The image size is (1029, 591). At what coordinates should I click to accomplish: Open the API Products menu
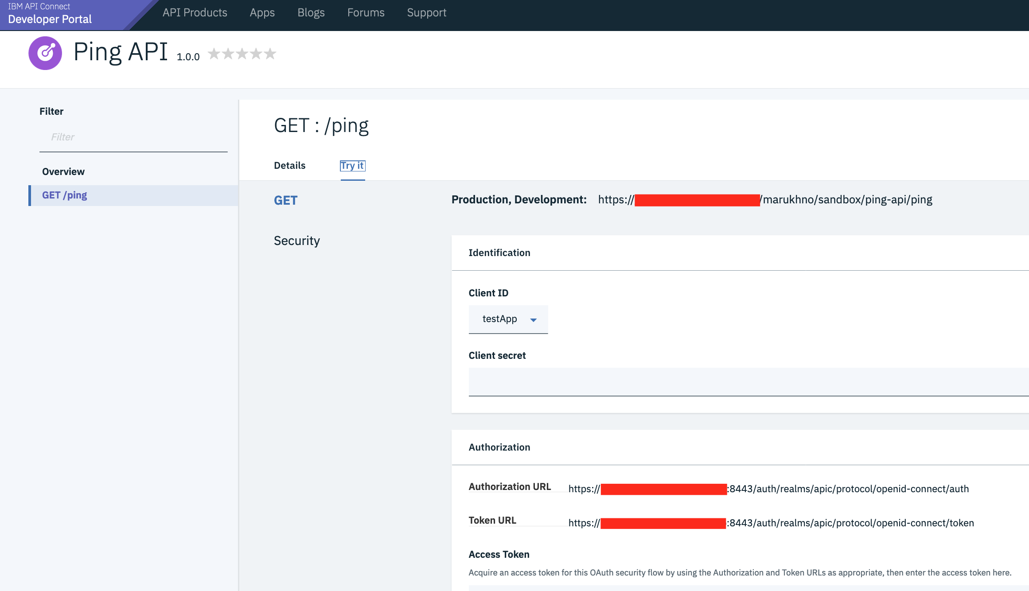195,12
